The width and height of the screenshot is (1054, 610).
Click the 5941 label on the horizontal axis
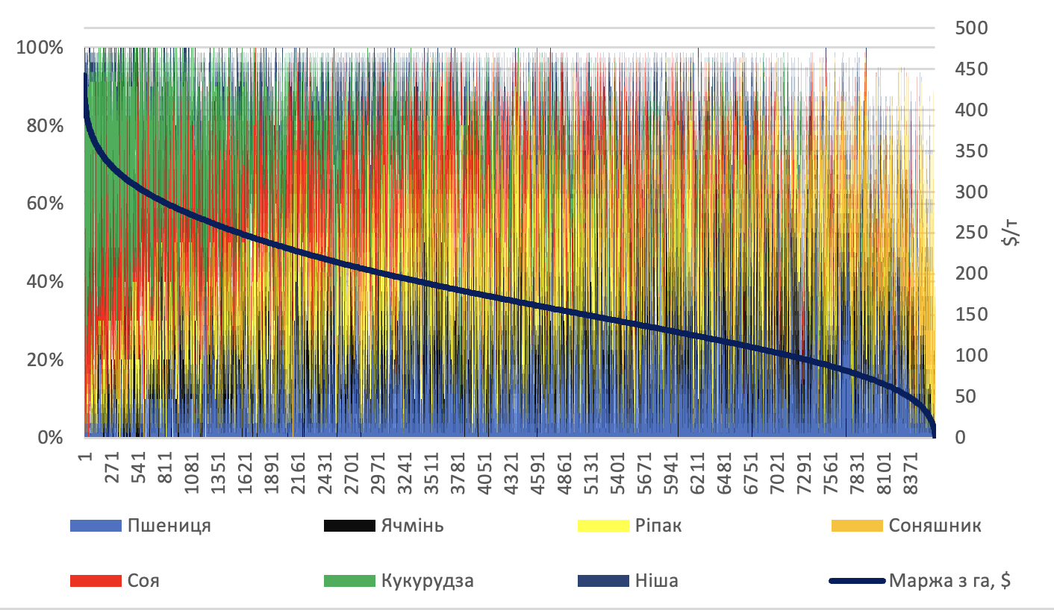coord(673,473)
